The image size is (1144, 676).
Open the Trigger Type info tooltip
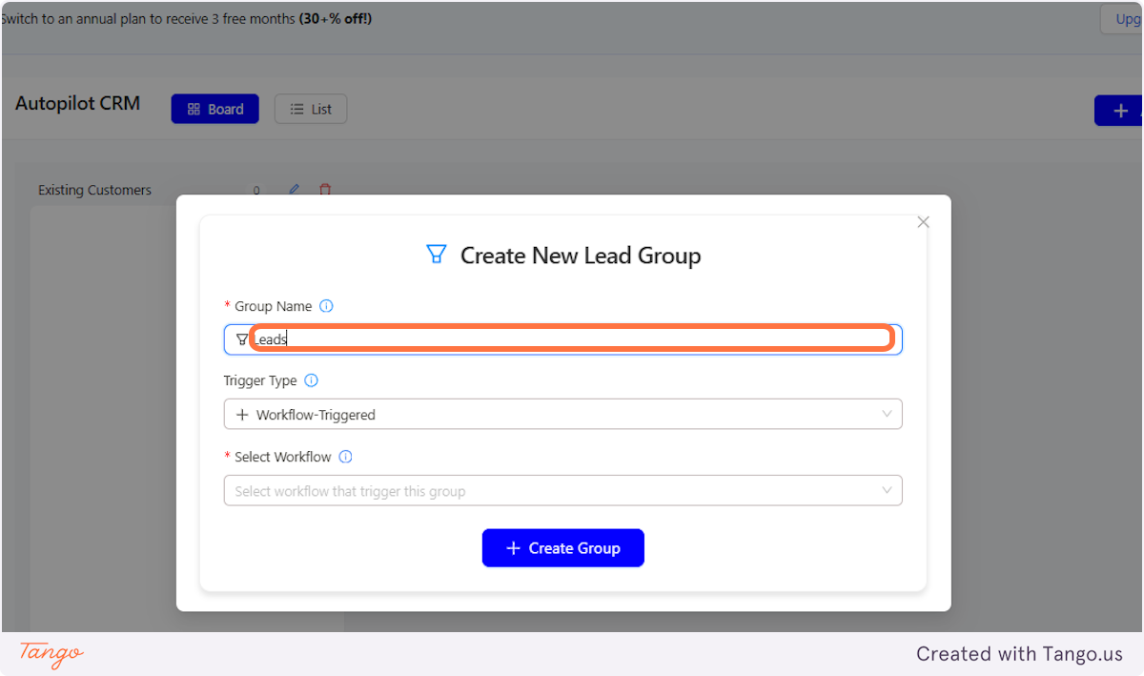310,379
